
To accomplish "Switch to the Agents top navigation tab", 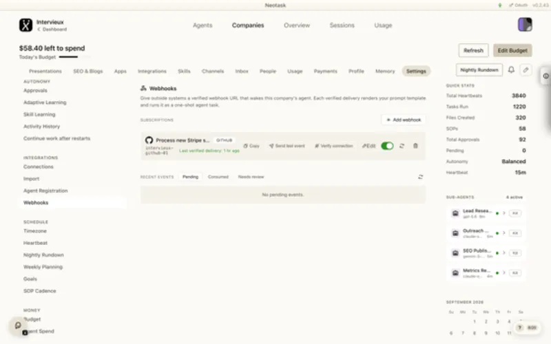I will (202, 25).
